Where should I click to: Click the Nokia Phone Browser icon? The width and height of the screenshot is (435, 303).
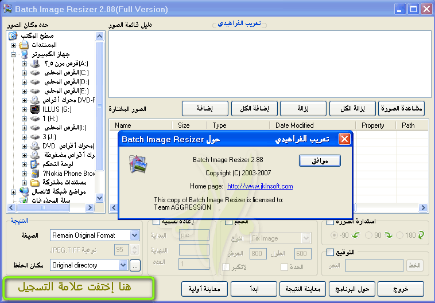tap(35, 174)
